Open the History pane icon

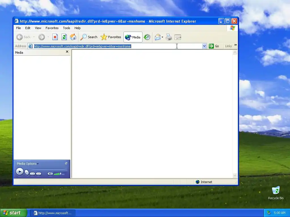[x=147, y=37]
